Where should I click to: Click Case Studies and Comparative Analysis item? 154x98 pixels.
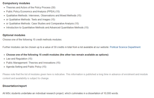42,24
